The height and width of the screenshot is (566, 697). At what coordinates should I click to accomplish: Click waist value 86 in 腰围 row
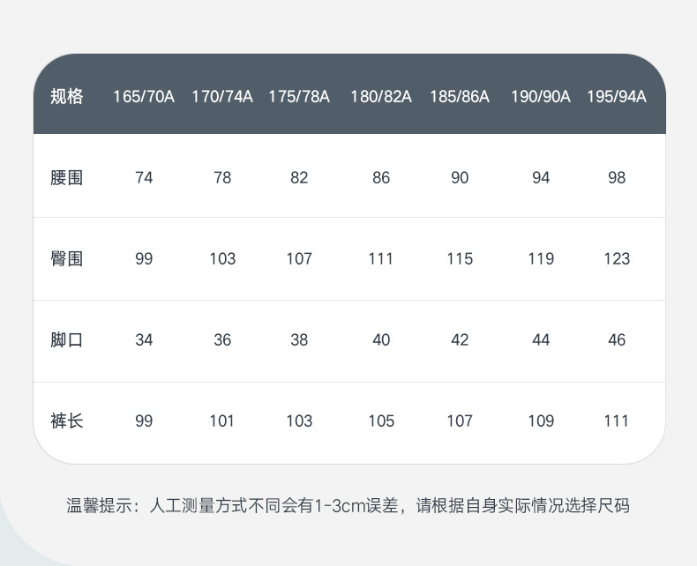[381, 177]
